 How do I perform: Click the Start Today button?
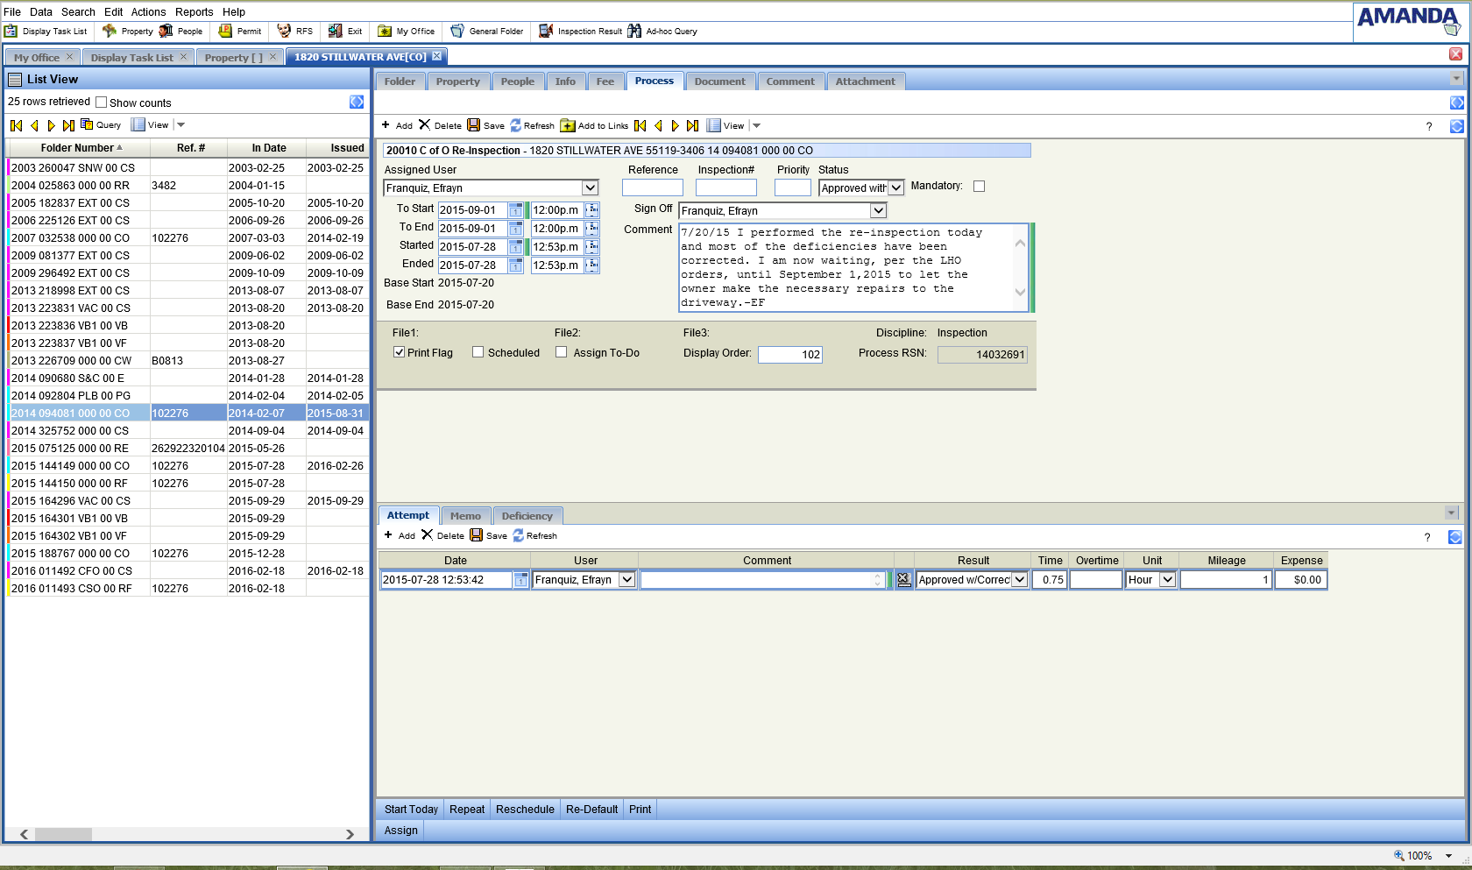pos(411,809)
